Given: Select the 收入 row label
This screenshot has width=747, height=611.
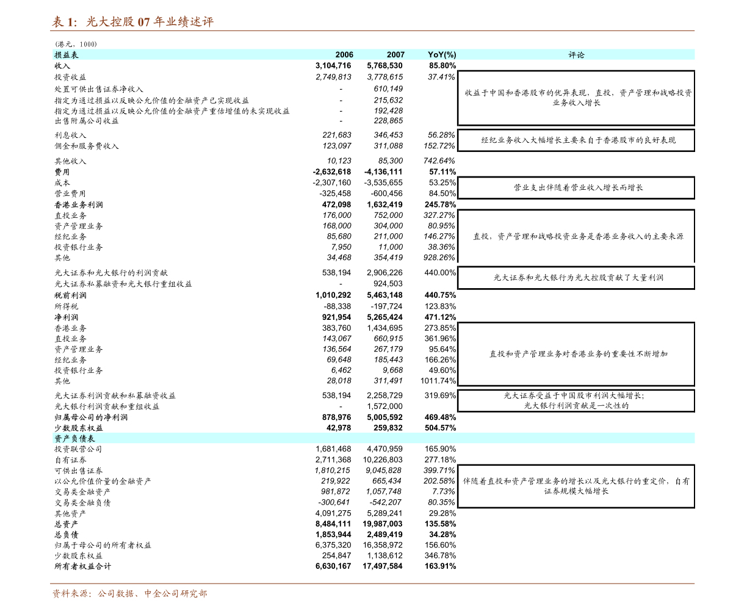Looking at the screenshot, I should click(62, 66).
